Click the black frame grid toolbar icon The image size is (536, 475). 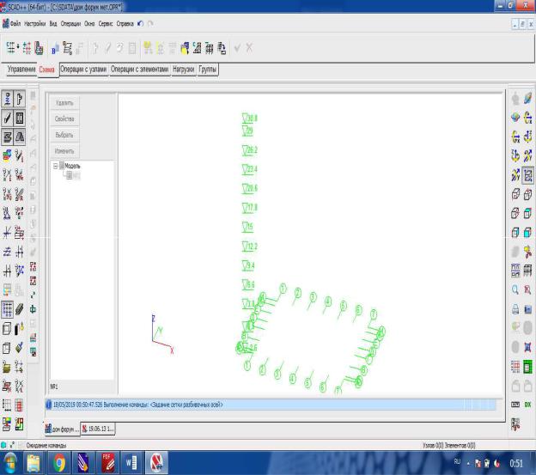pos(210,48)
